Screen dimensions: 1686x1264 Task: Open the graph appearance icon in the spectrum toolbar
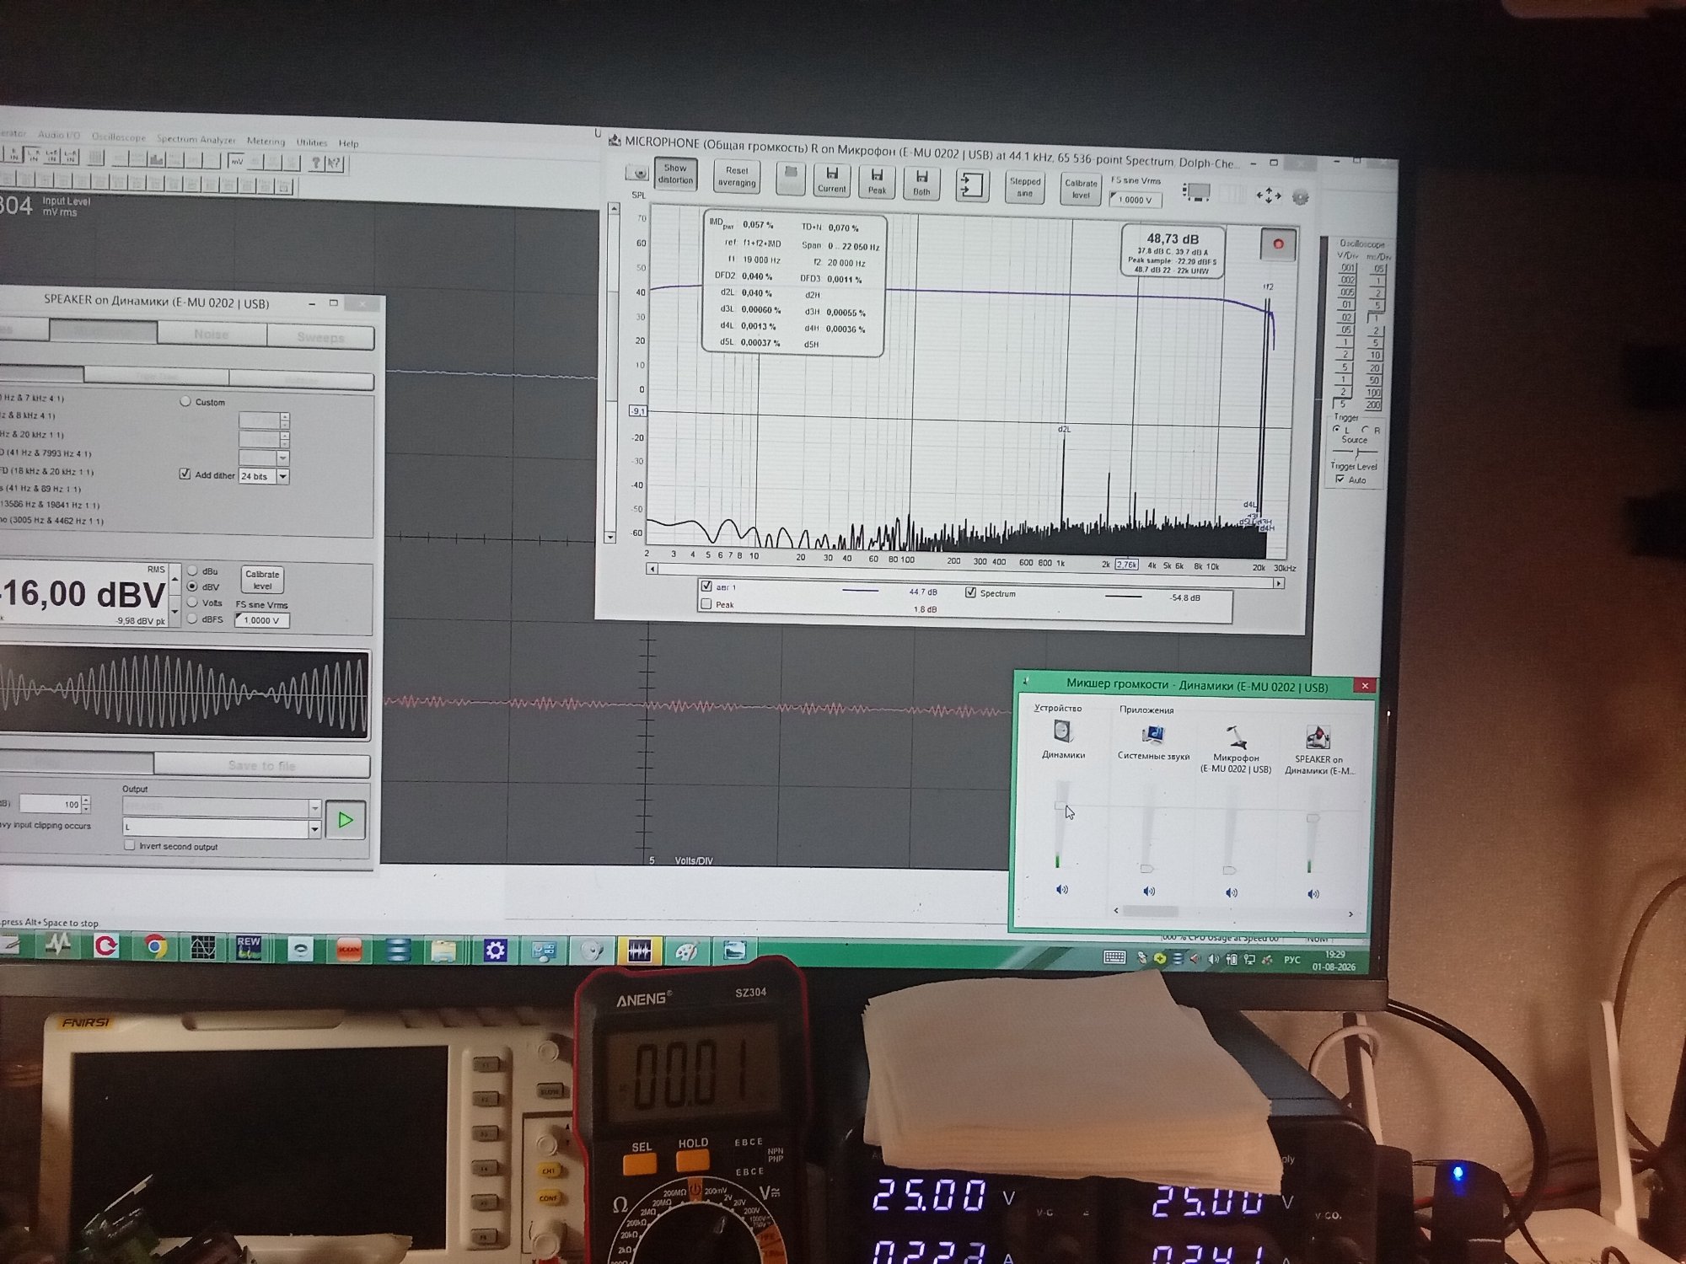click(1196, 192)
